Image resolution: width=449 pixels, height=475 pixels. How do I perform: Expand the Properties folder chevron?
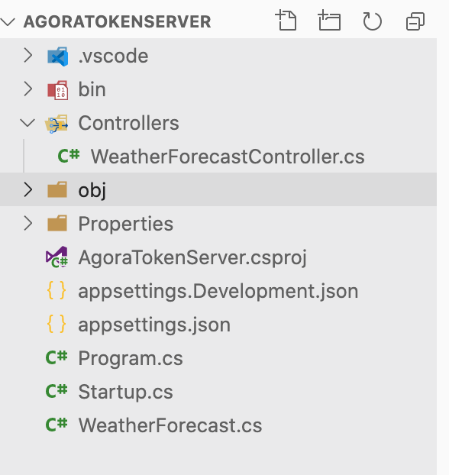[x=28, y=223]
